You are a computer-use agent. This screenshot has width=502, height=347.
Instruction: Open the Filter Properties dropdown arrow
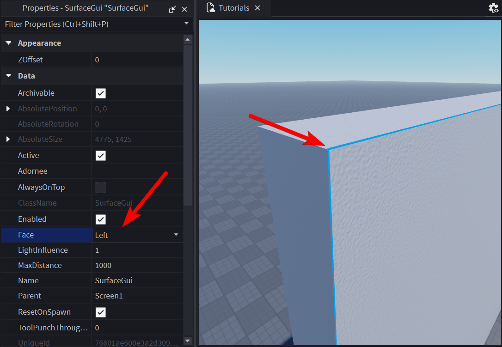pos(186,24)
